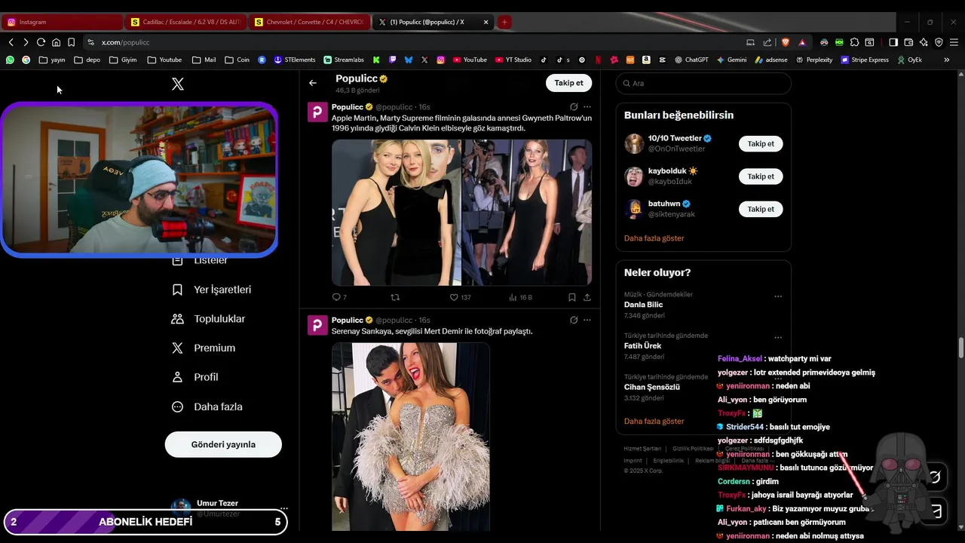
Task: Open Serenay Sarıkaya couple photo
Action: coord(411,437)
